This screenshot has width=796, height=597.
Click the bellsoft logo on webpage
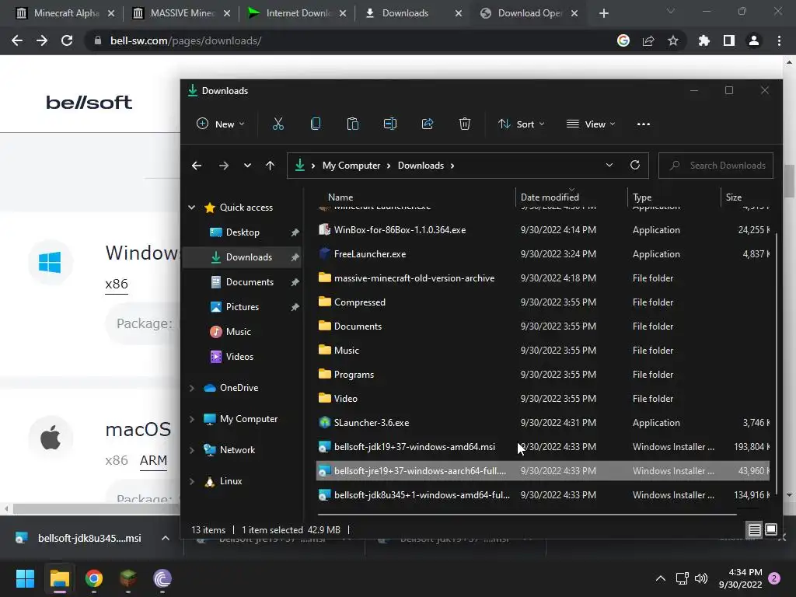point(89,103)
